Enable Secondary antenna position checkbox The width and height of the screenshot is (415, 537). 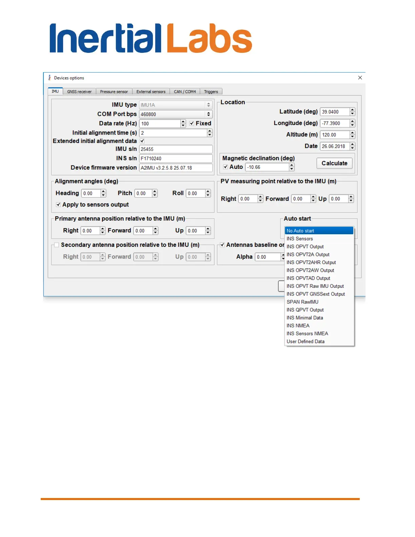pos(57,245)
